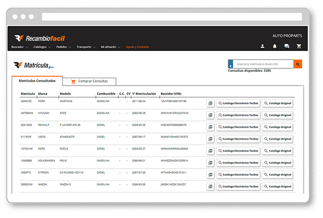
Task: Open the chat messages icon
Action: [x=287, y=47]
